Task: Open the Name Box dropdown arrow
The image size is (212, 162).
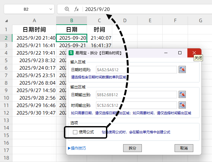Action: click(x=51, y=9)
